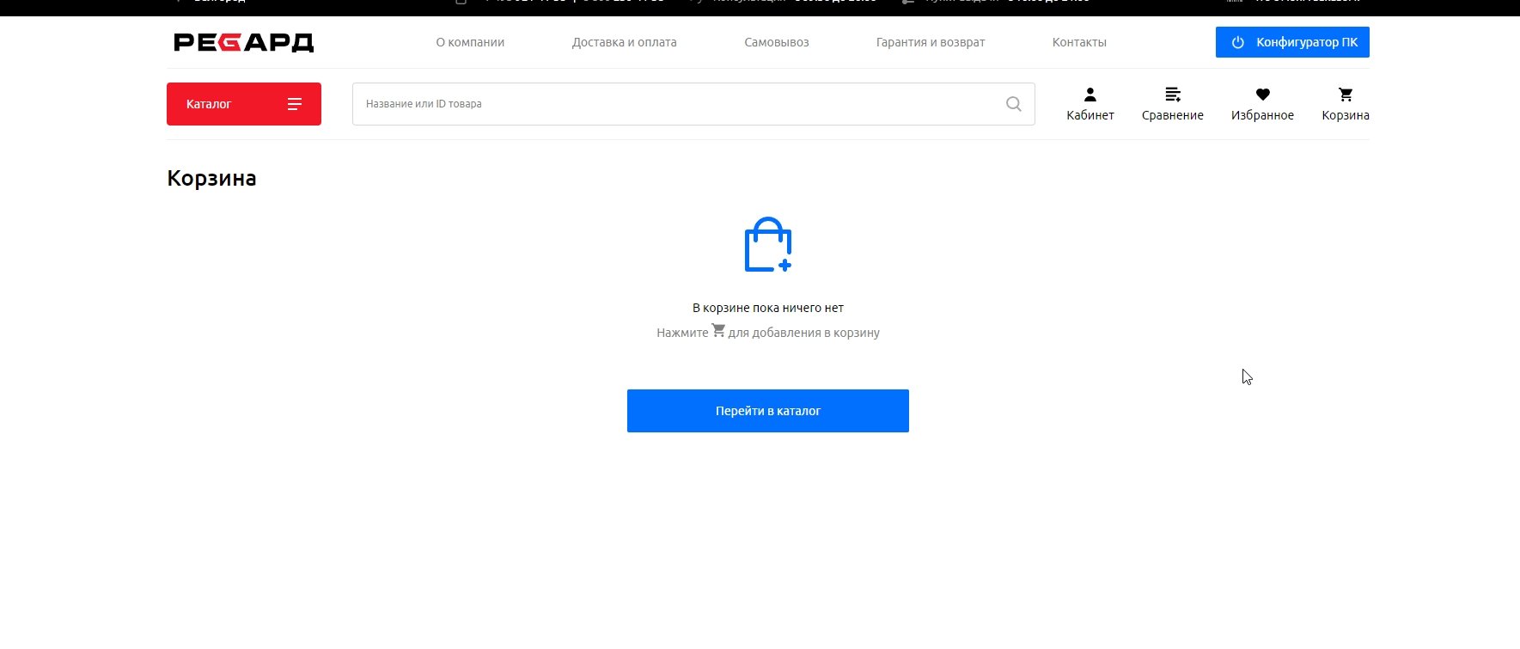Expand the red Каталог menu

[243, 104]
